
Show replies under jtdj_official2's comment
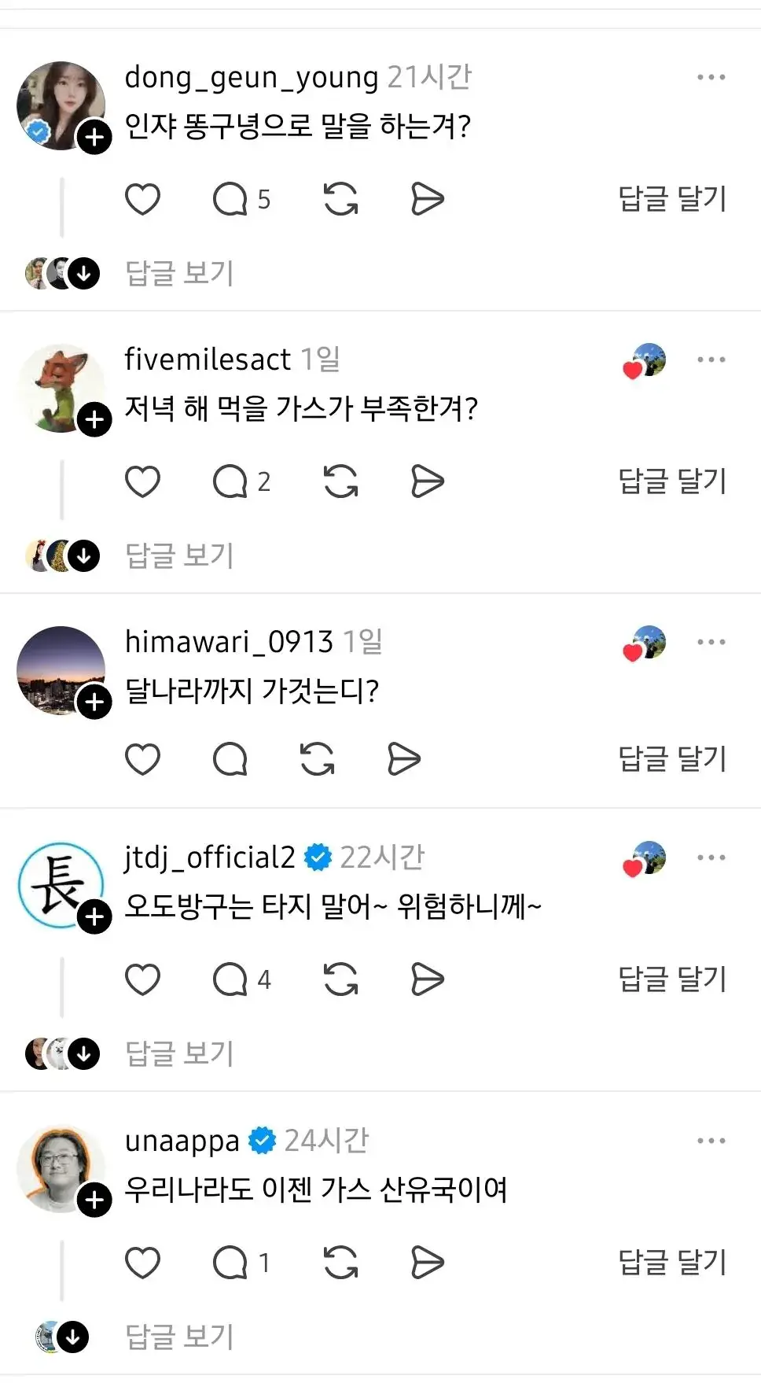pos(179,1053)
